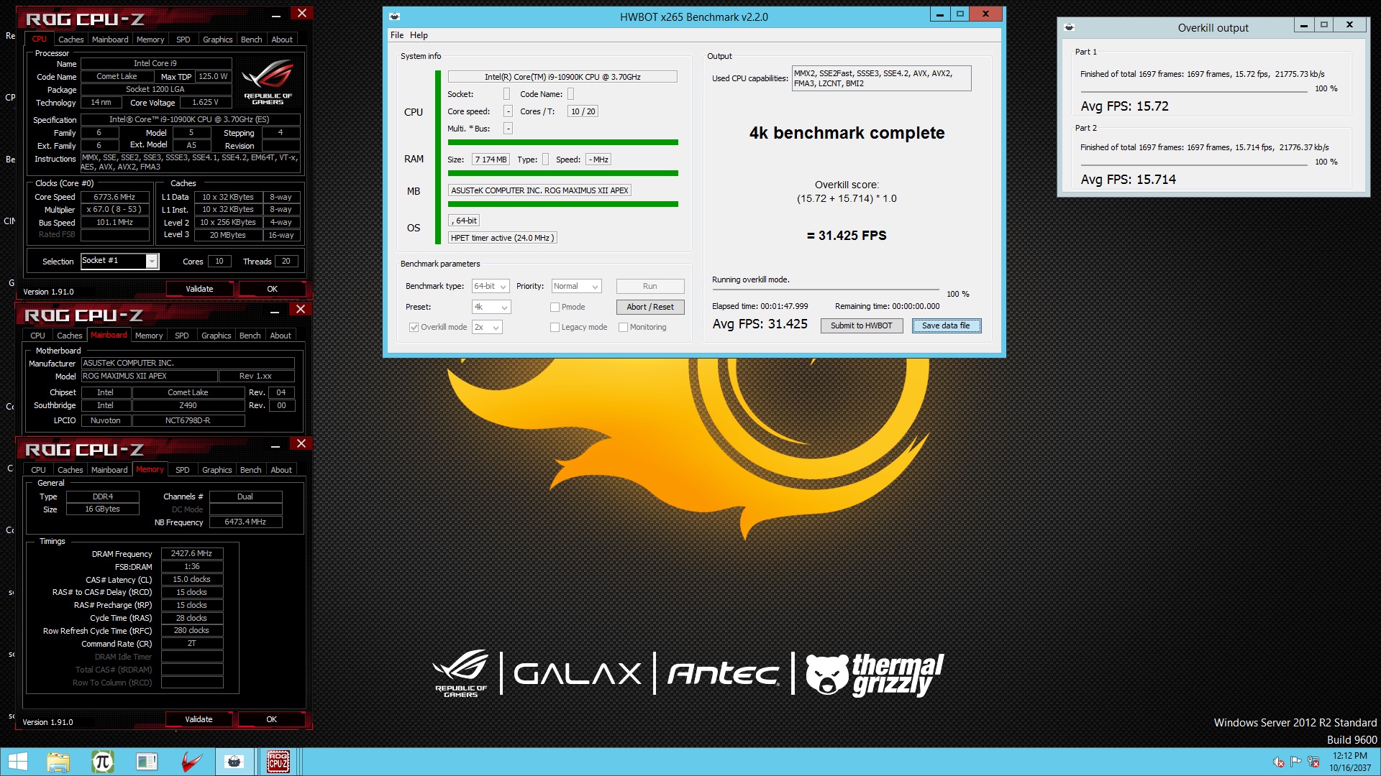Switch to CPU tab in Memory CPU-Z window
The width and height of the screenshot is (1381, 776).
tap(38, 470)
